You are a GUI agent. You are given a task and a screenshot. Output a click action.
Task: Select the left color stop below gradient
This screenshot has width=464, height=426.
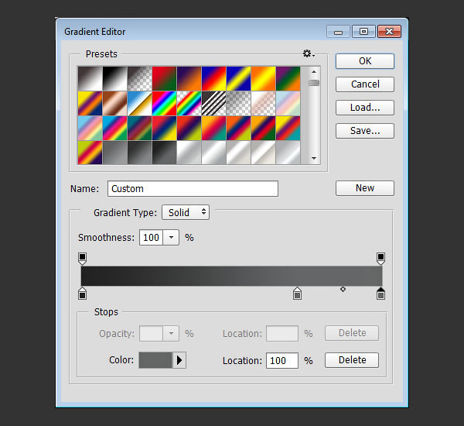(x=82, y=294)
